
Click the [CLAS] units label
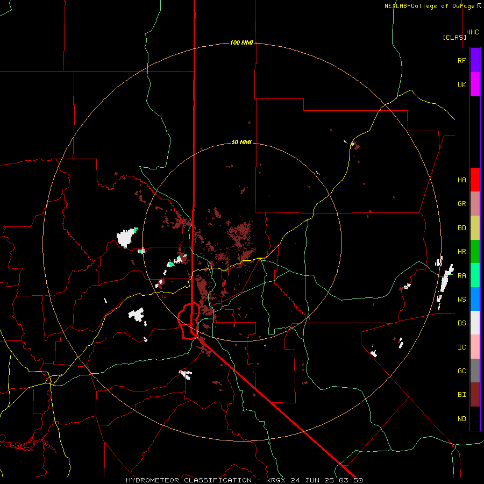(x=454, y=37)
